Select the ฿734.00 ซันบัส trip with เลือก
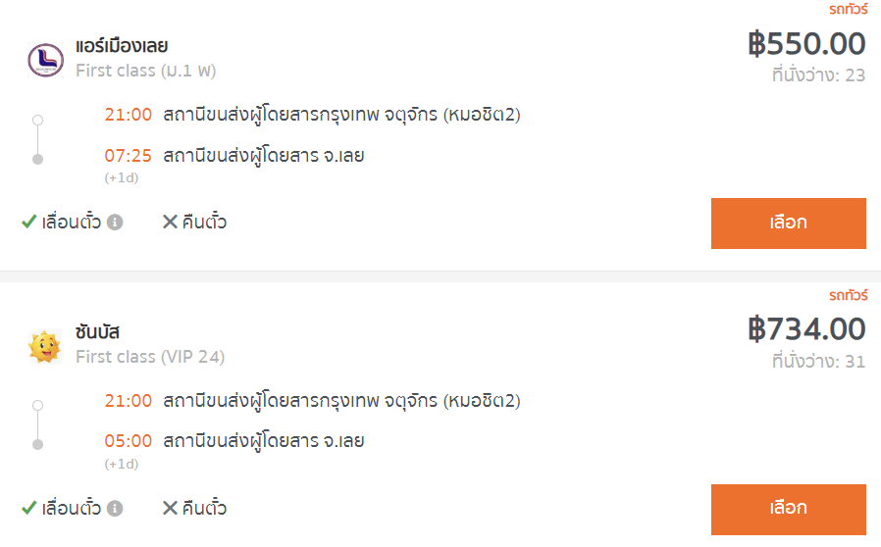 coord(789,510)
